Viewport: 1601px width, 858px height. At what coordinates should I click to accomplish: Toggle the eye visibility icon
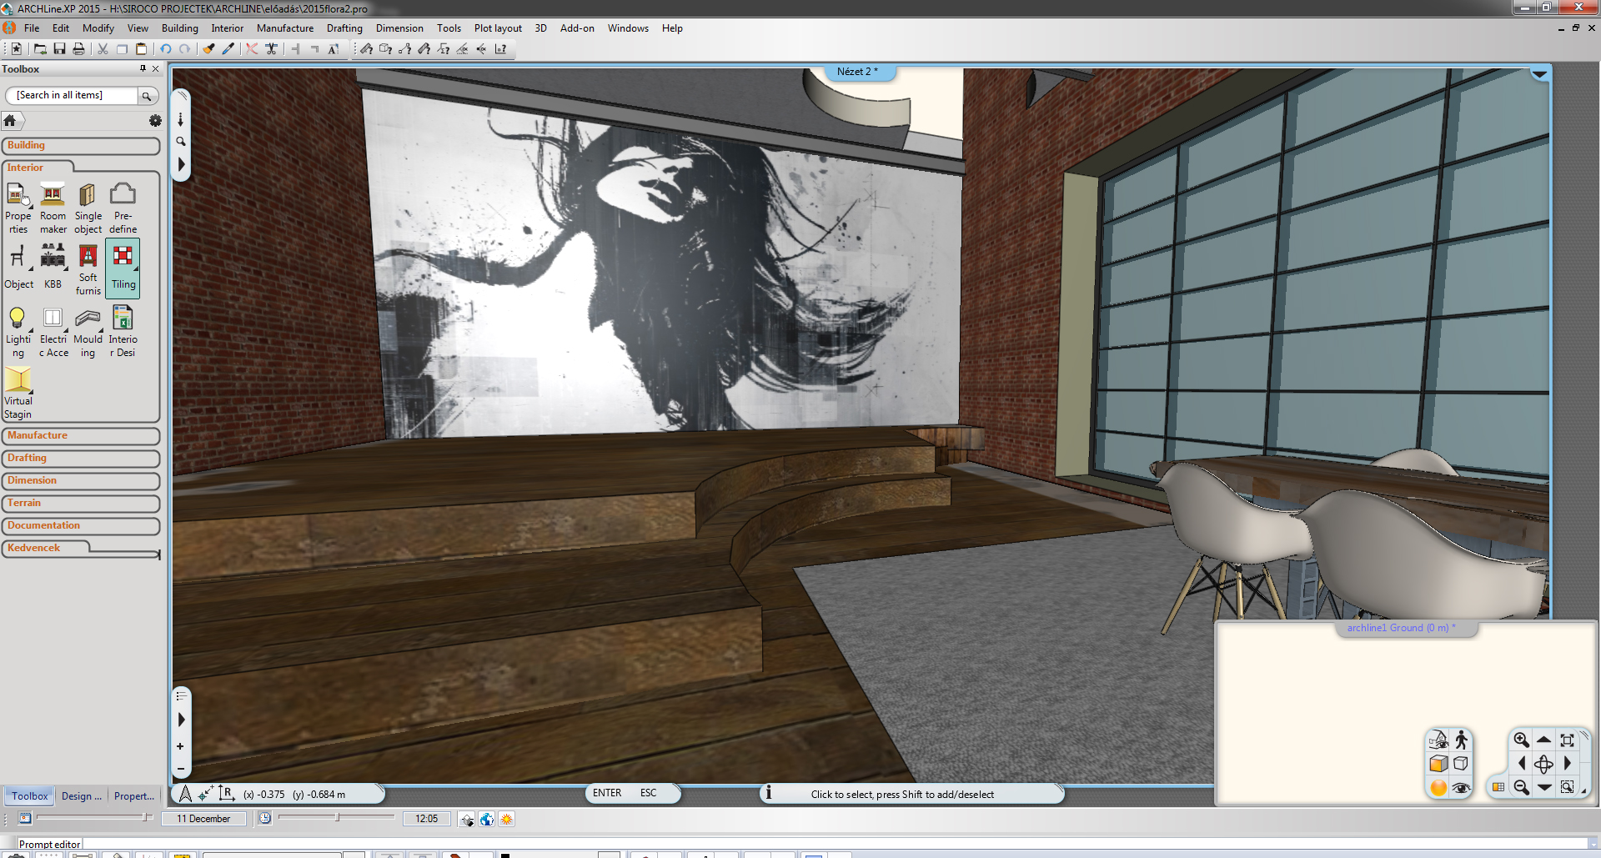[1461, 787]
